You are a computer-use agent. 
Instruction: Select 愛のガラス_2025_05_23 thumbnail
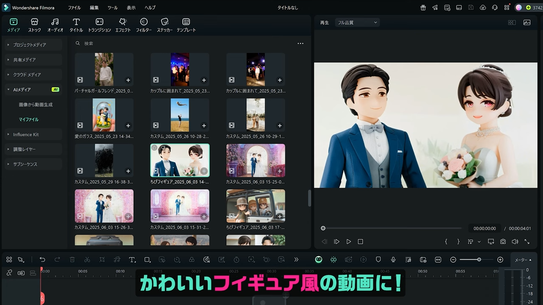[x=104, y=115]
